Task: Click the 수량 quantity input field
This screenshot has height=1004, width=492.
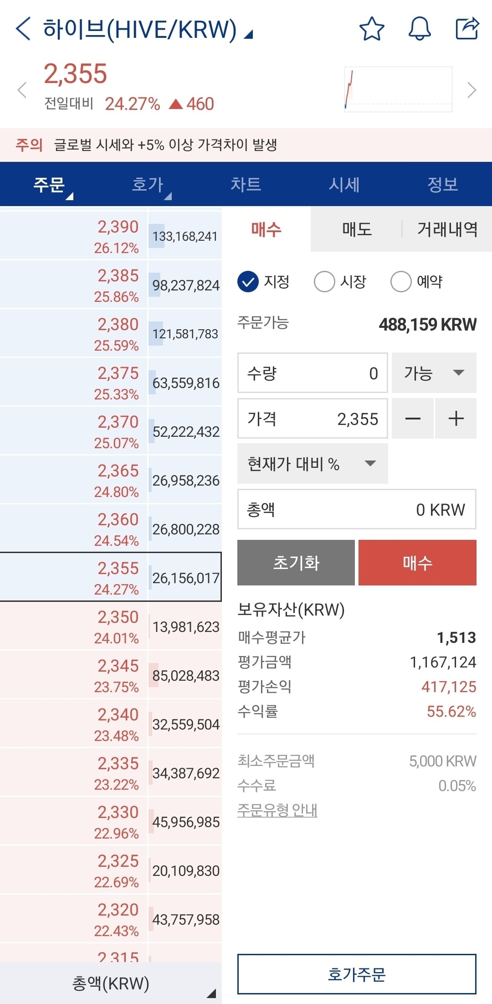Action: (312, 373)
